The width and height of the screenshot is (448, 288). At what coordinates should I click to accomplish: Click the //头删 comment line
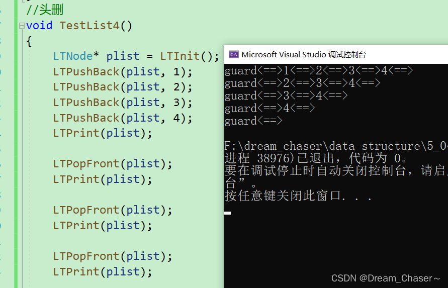(45, 10)
